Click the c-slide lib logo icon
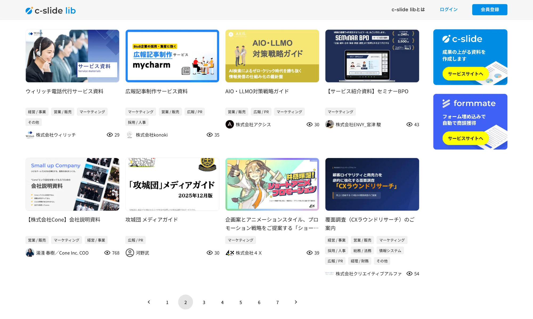The width and height of the screenshot is (533, 319). tap(29, 10)
